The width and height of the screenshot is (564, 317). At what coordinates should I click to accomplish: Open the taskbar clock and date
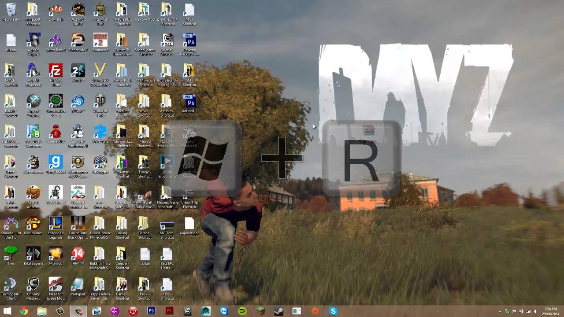point(550,311)
